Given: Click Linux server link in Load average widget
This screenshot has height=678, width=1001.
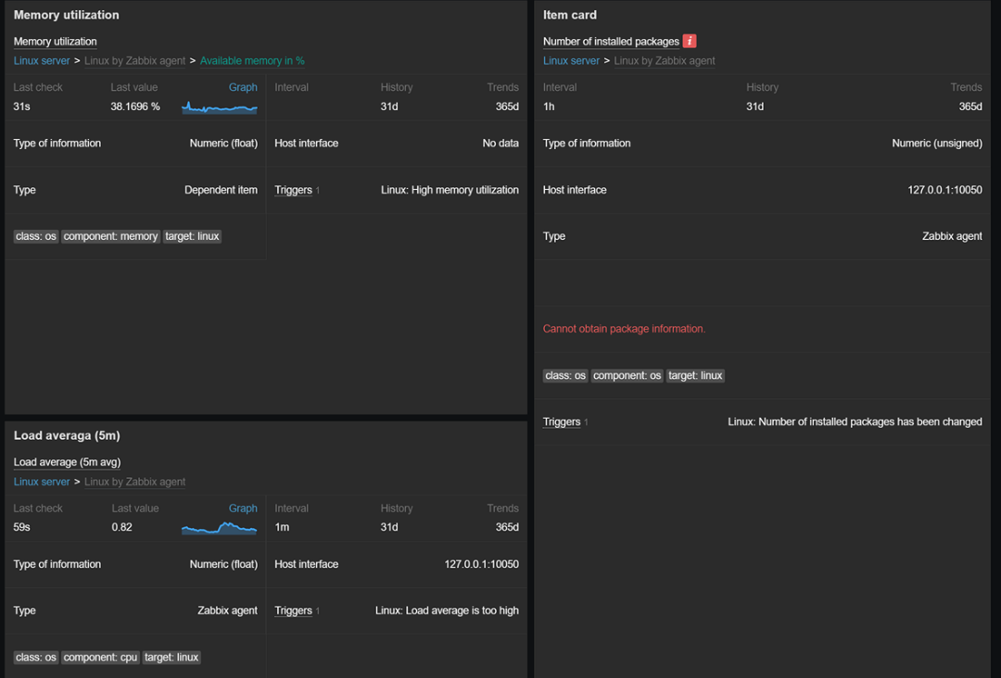Looking at the screenshot, I should click(42, 482).
